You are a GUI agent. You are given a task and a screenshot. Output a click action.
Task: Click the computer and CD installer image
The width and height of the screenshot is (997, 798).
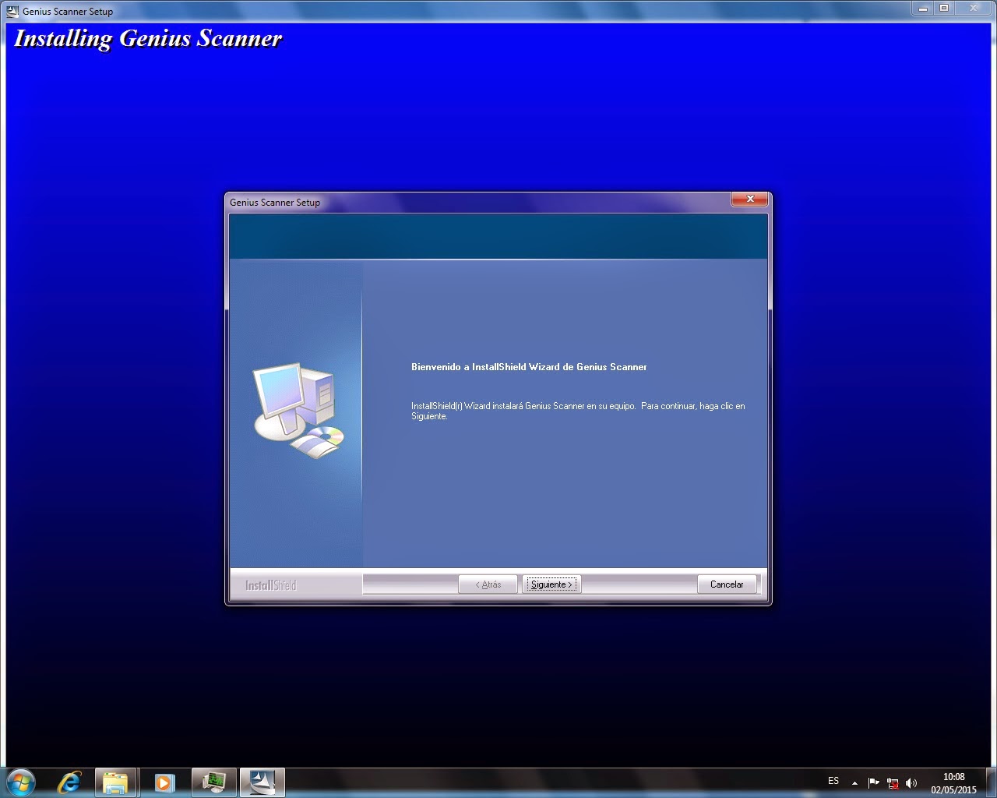tap(298, 410)
